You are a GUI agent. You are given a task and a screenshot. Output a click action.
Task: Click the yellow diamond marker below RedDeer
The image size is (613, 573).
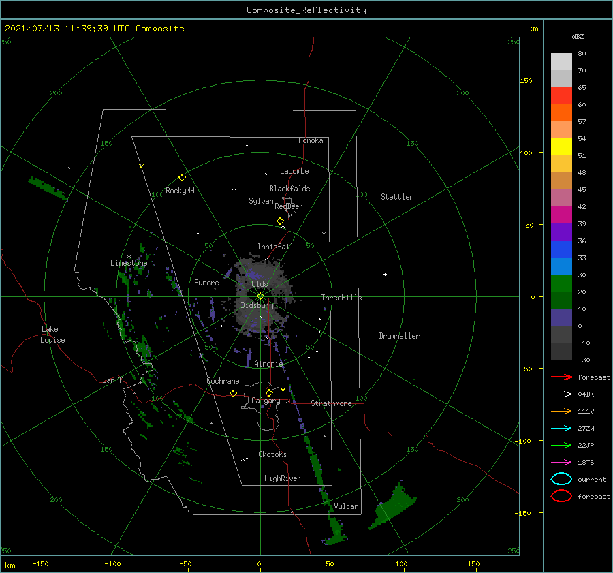pyautogui.click(x=281, y=221)
